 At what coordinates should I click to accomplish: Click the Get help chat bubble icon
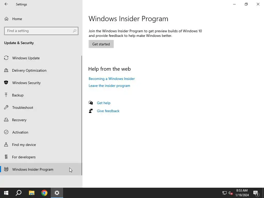[91, 103]
